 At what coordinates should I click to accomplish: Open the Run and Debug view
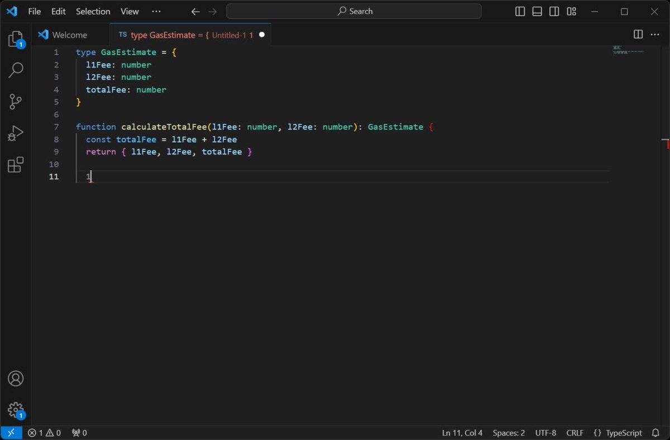click(x=16, y=133)
